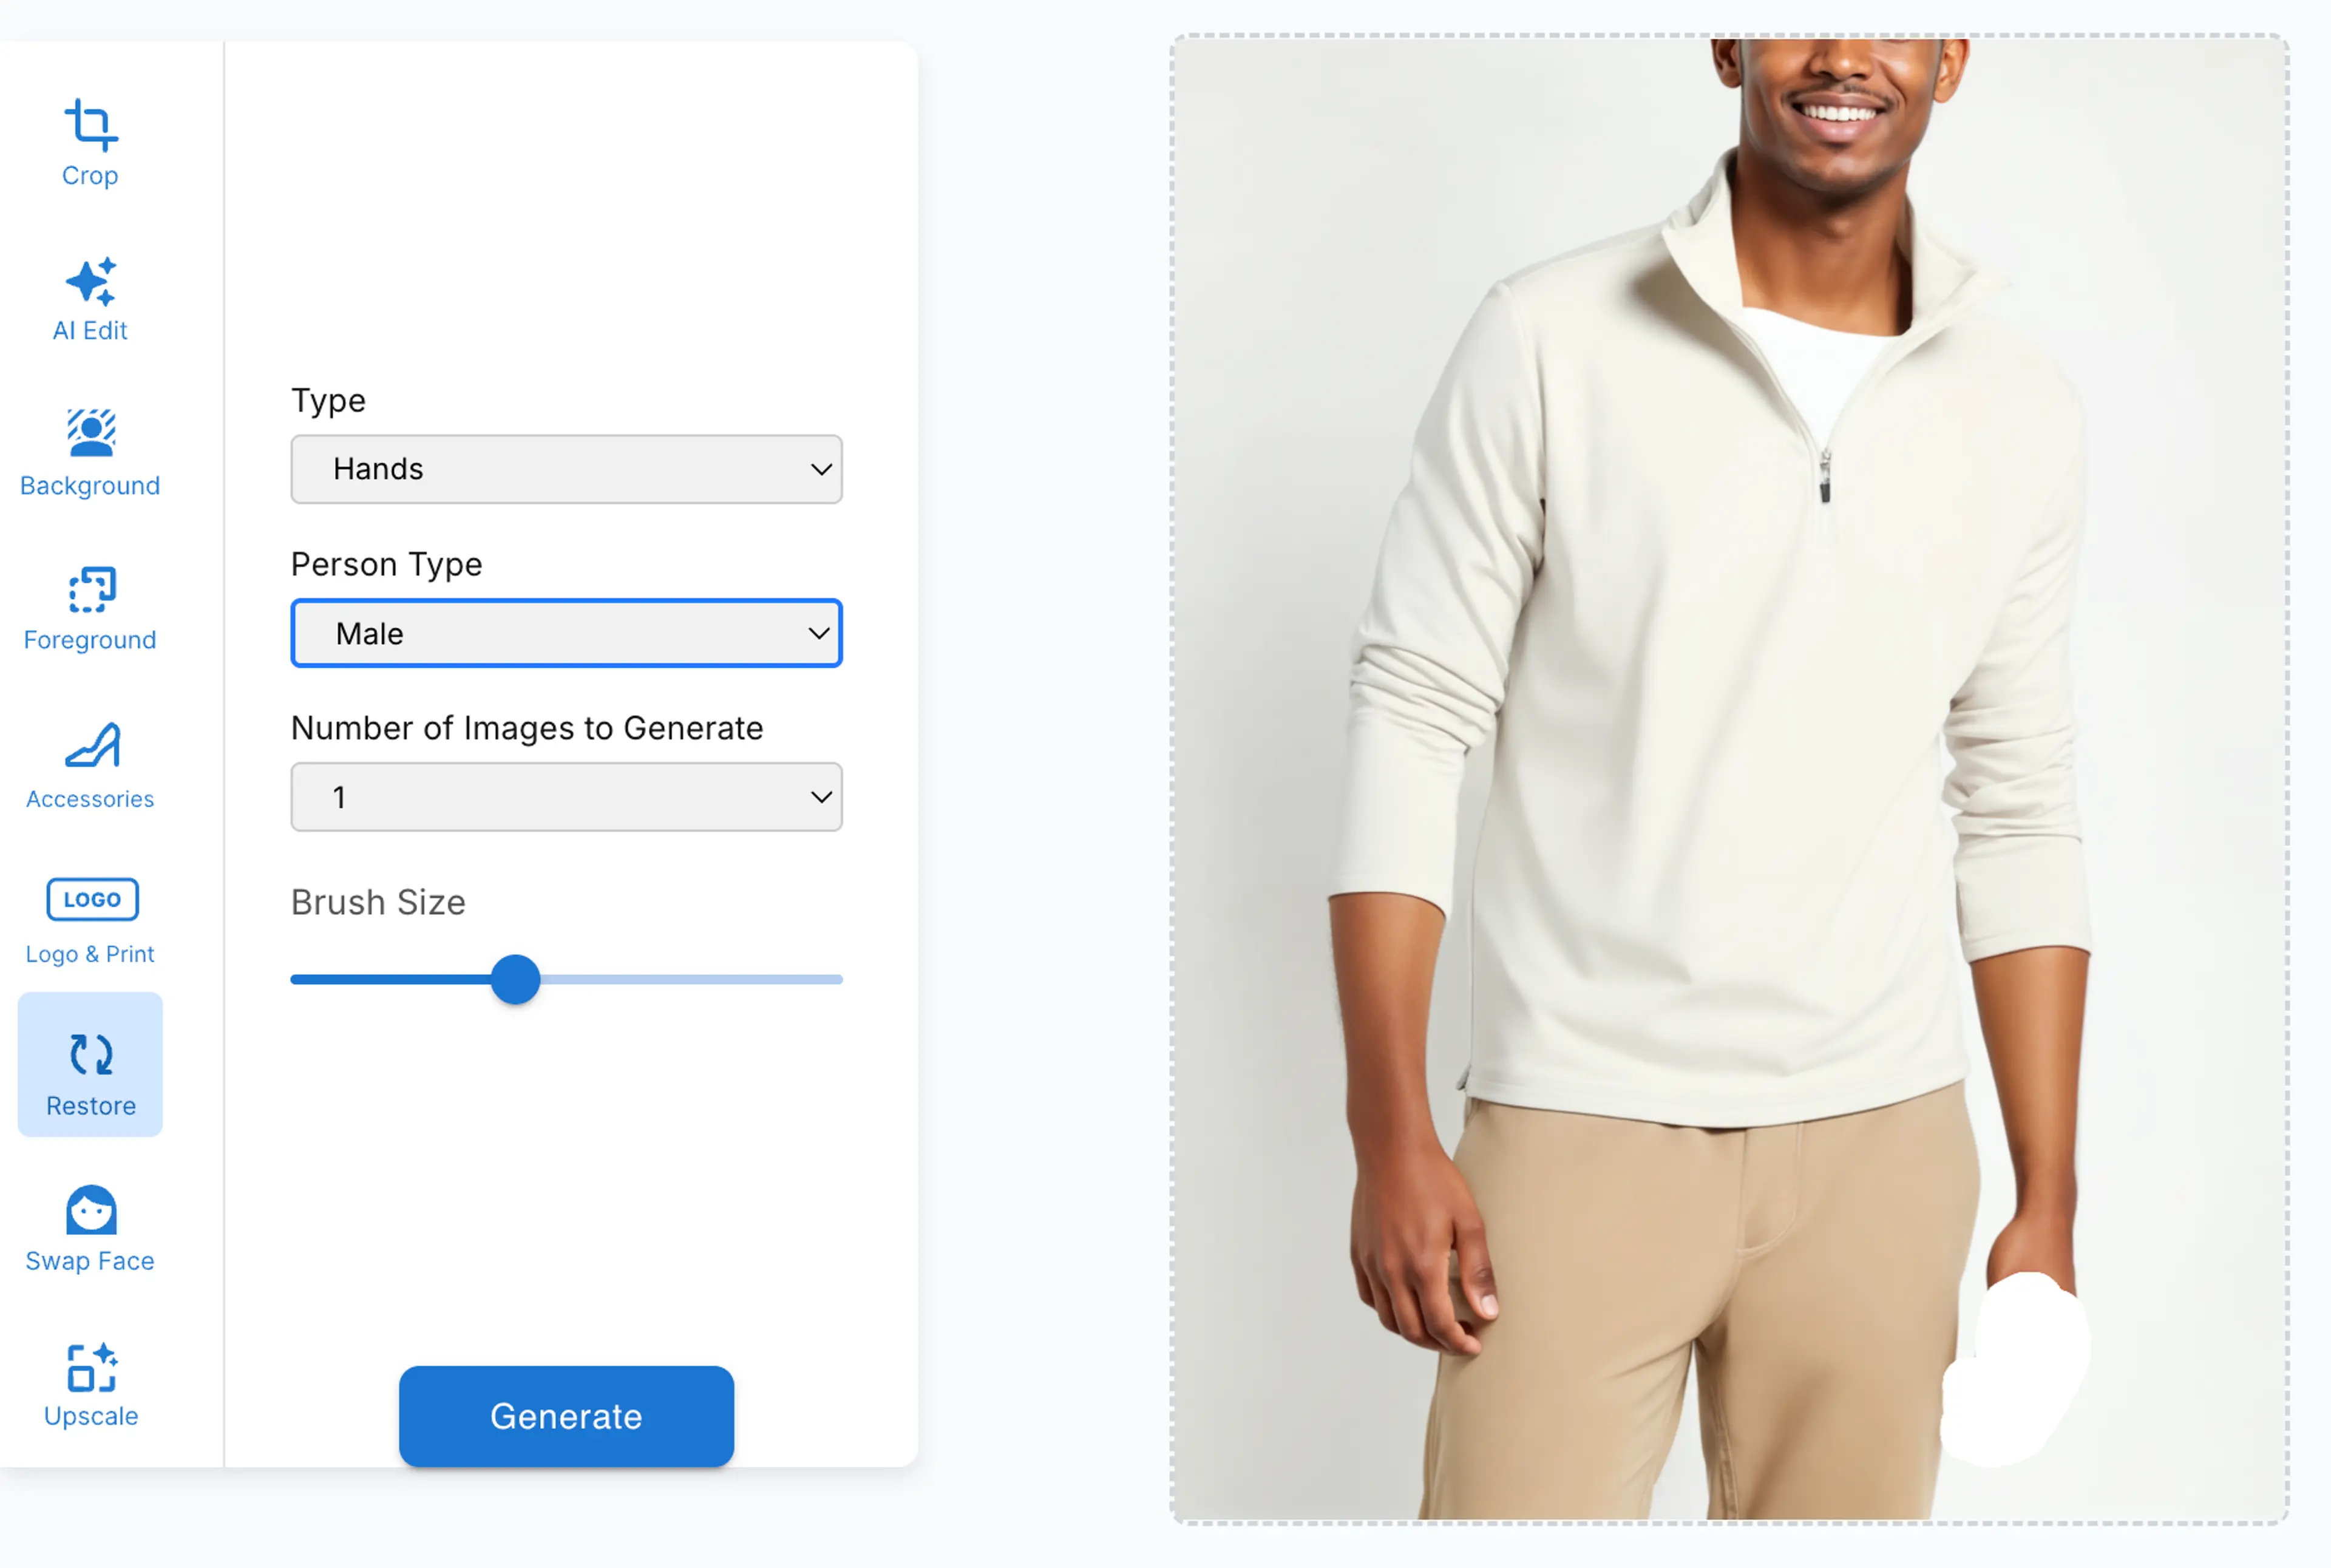This screenshot has width=2331, height=1568.
Task: Click the Brush Size slider handle
Action: pos(515,979)
